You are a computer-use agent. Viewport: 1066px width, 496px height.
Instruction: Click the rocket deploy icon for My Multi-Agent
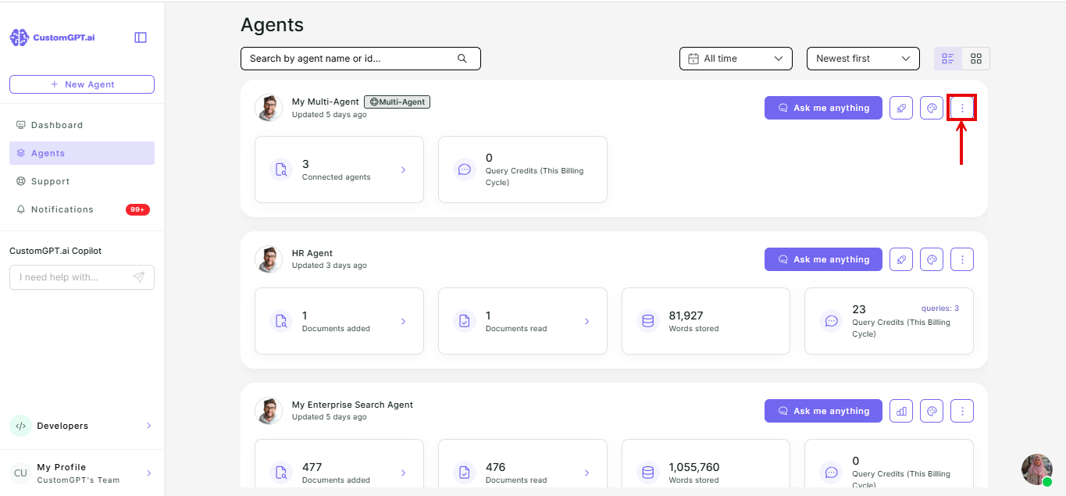pos(901,108)
